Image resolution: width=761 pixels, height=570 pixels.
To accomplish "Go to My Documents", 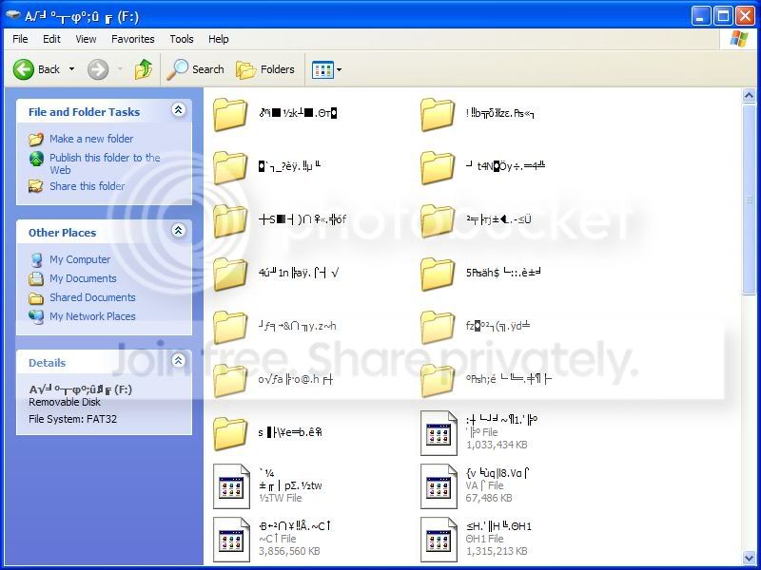I will click(83, 278).
